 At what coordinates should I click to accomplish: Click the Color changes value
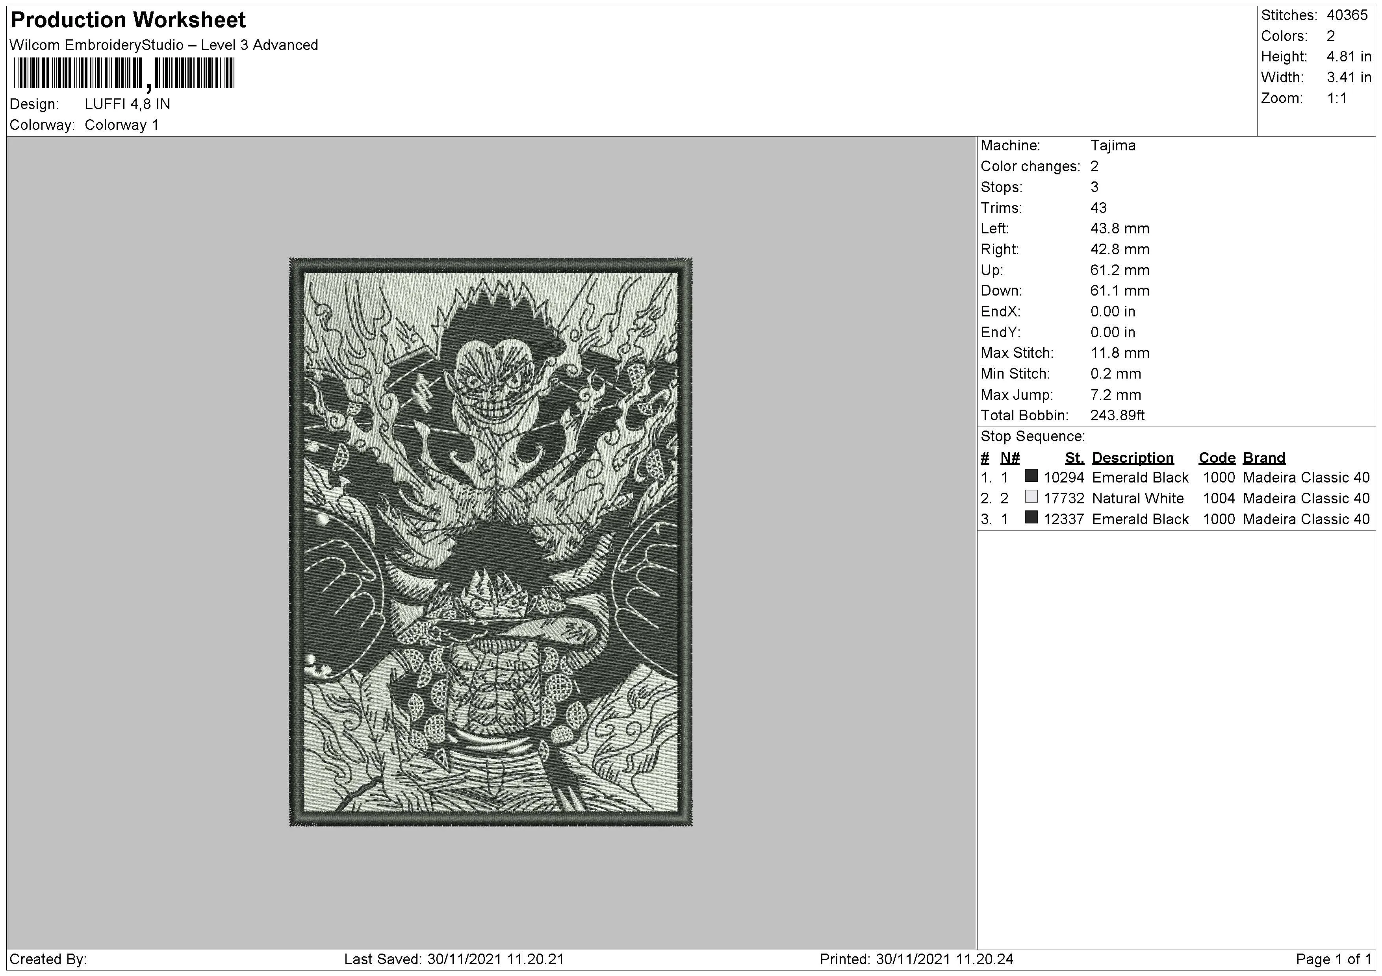coord(1094,166)
